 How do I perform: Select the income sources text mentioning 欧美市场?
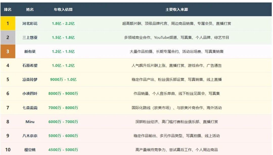point(176,108)
